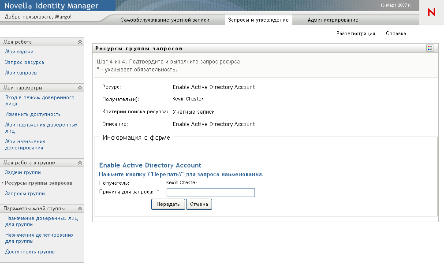The image size is (444, 264).
Task: Click the portlet options icon in header
Action: point(430,48)
